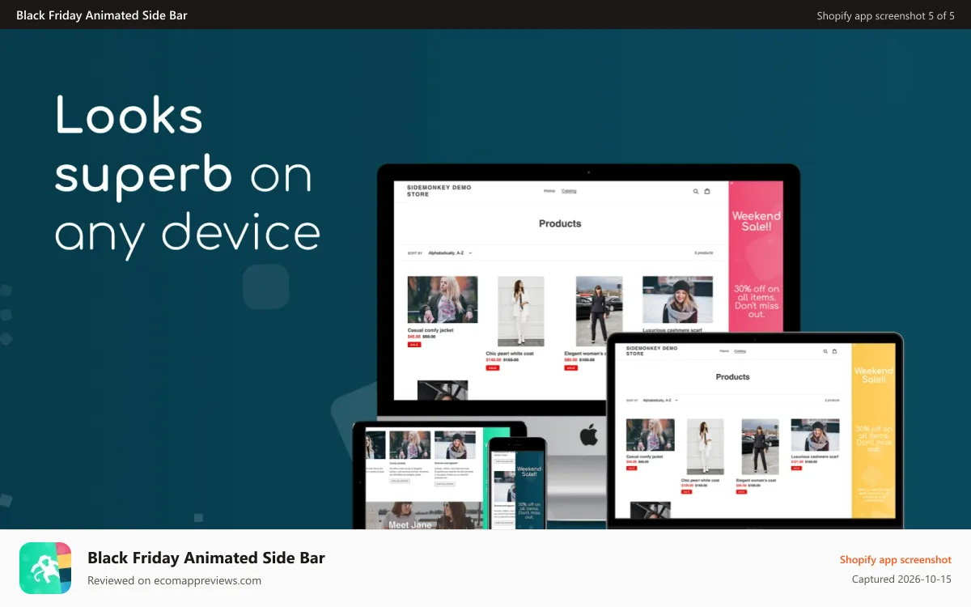This screenshot has height=607, width=971.
Task: Open Chic pearl white coat thumbnail on the monitor
Action: pyautogui.click(x=521, y=312)
